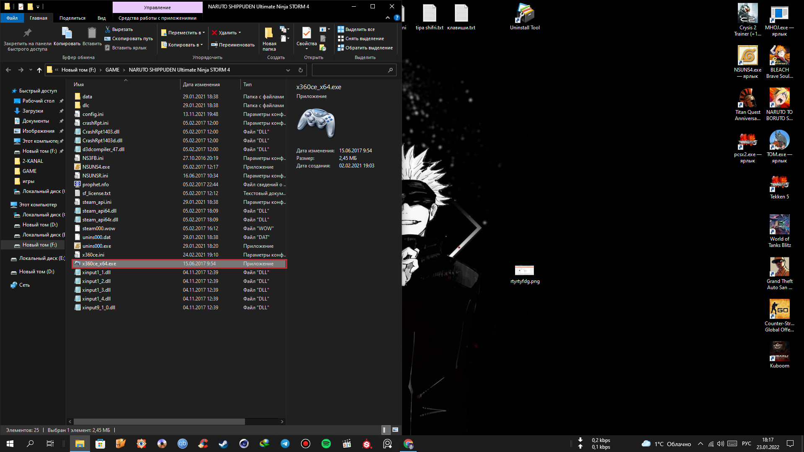The width and height of the screenshot is (804, 452).
Task: Select unins000.exe in the list
Action: 179,246
